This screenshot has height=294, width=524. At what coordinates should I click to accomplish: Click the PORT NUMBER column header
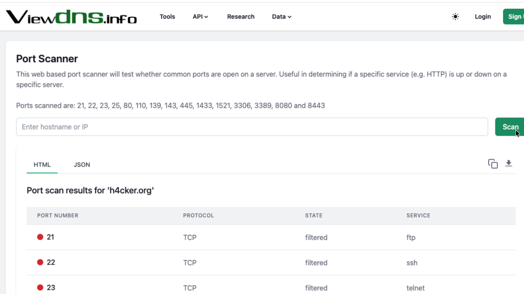click(57, 215)
